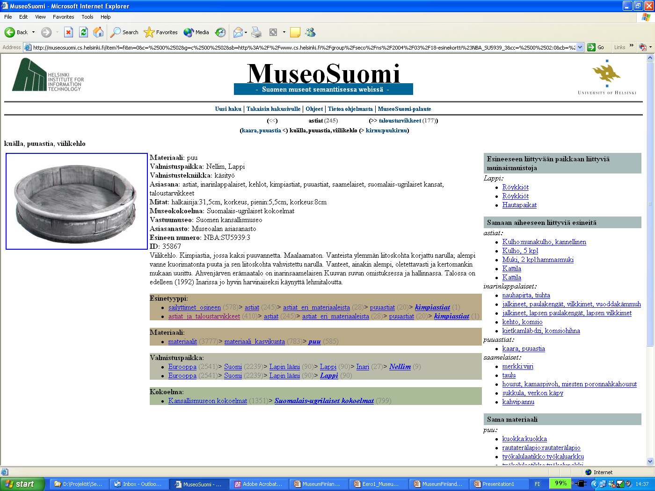The height and width of the screenshot is (491, 655).
Task: Click the Röykkiöt link listed first
Action: coord(516,187)
